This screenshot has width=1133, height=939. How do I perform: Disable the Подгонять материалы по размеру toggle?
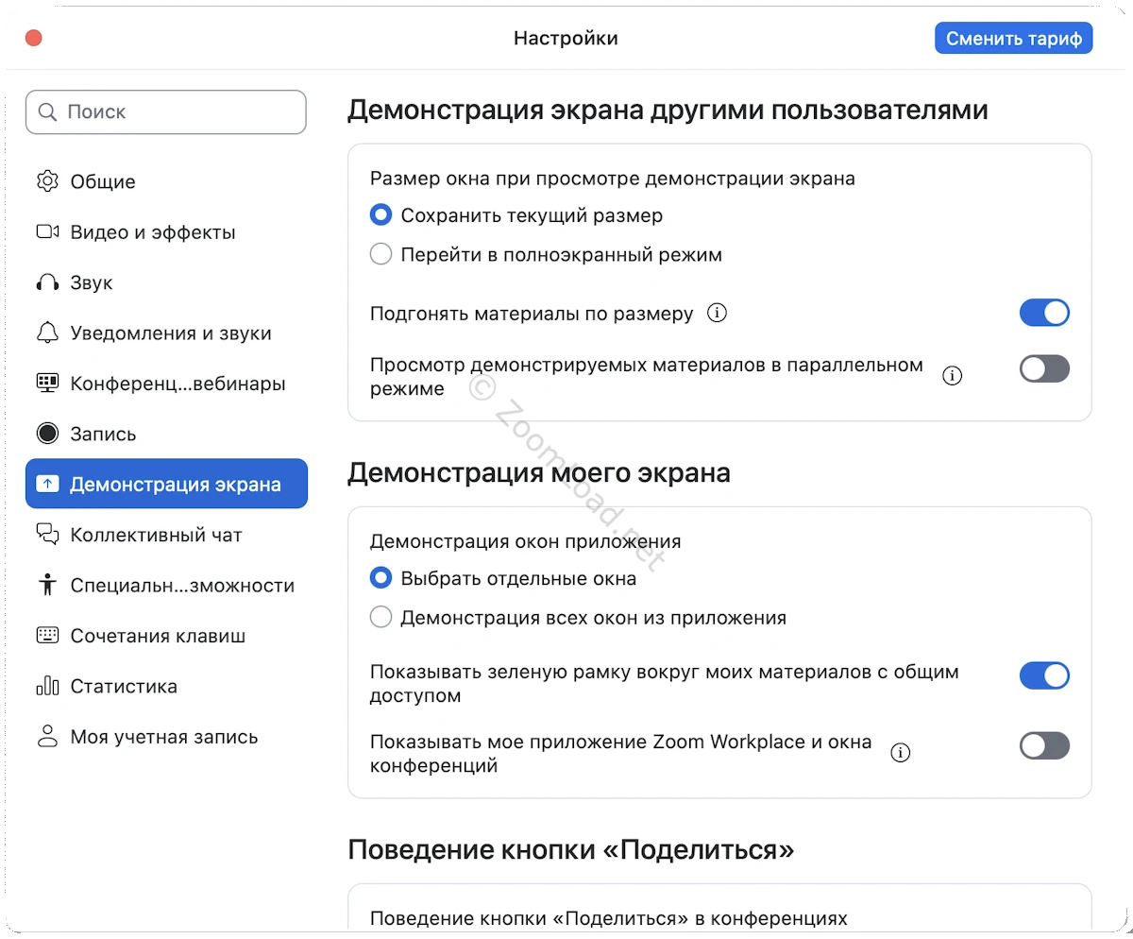coord(1044,313)
